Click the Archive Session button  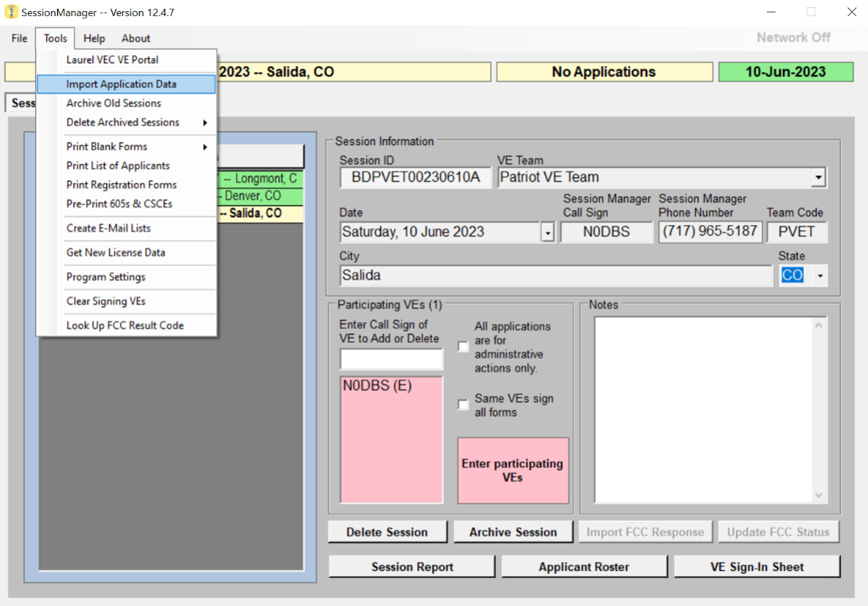click(513, 532)
